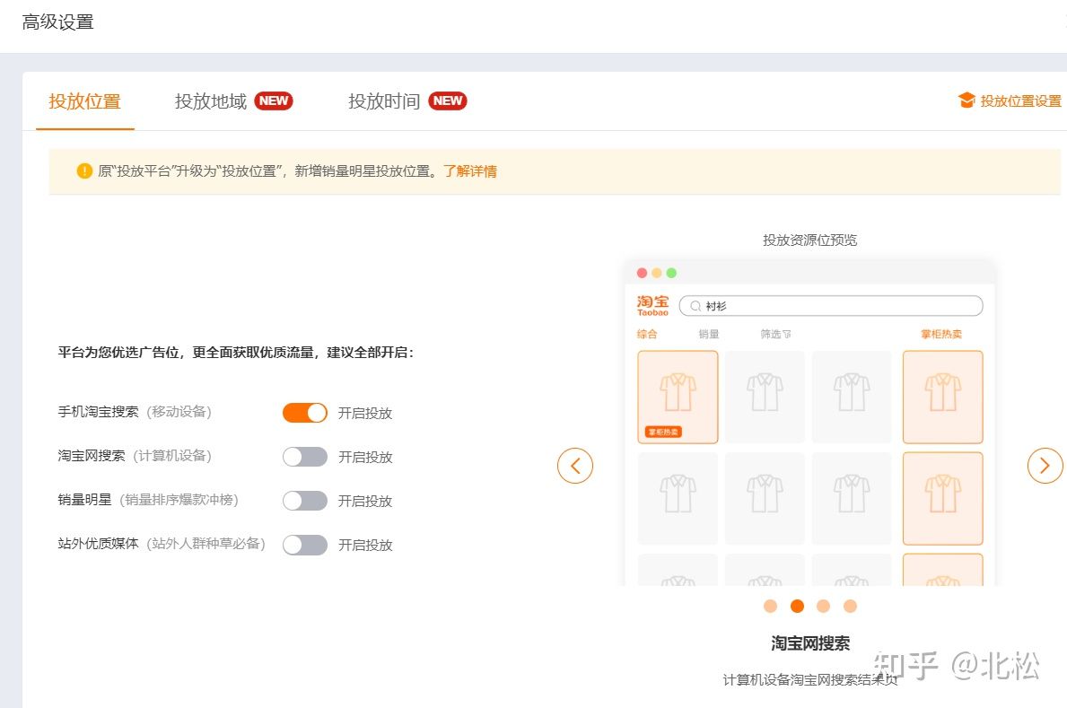Click the NEW badge on 投放地域
This screenshot has height=708, width=1067.
pos(274,101)
